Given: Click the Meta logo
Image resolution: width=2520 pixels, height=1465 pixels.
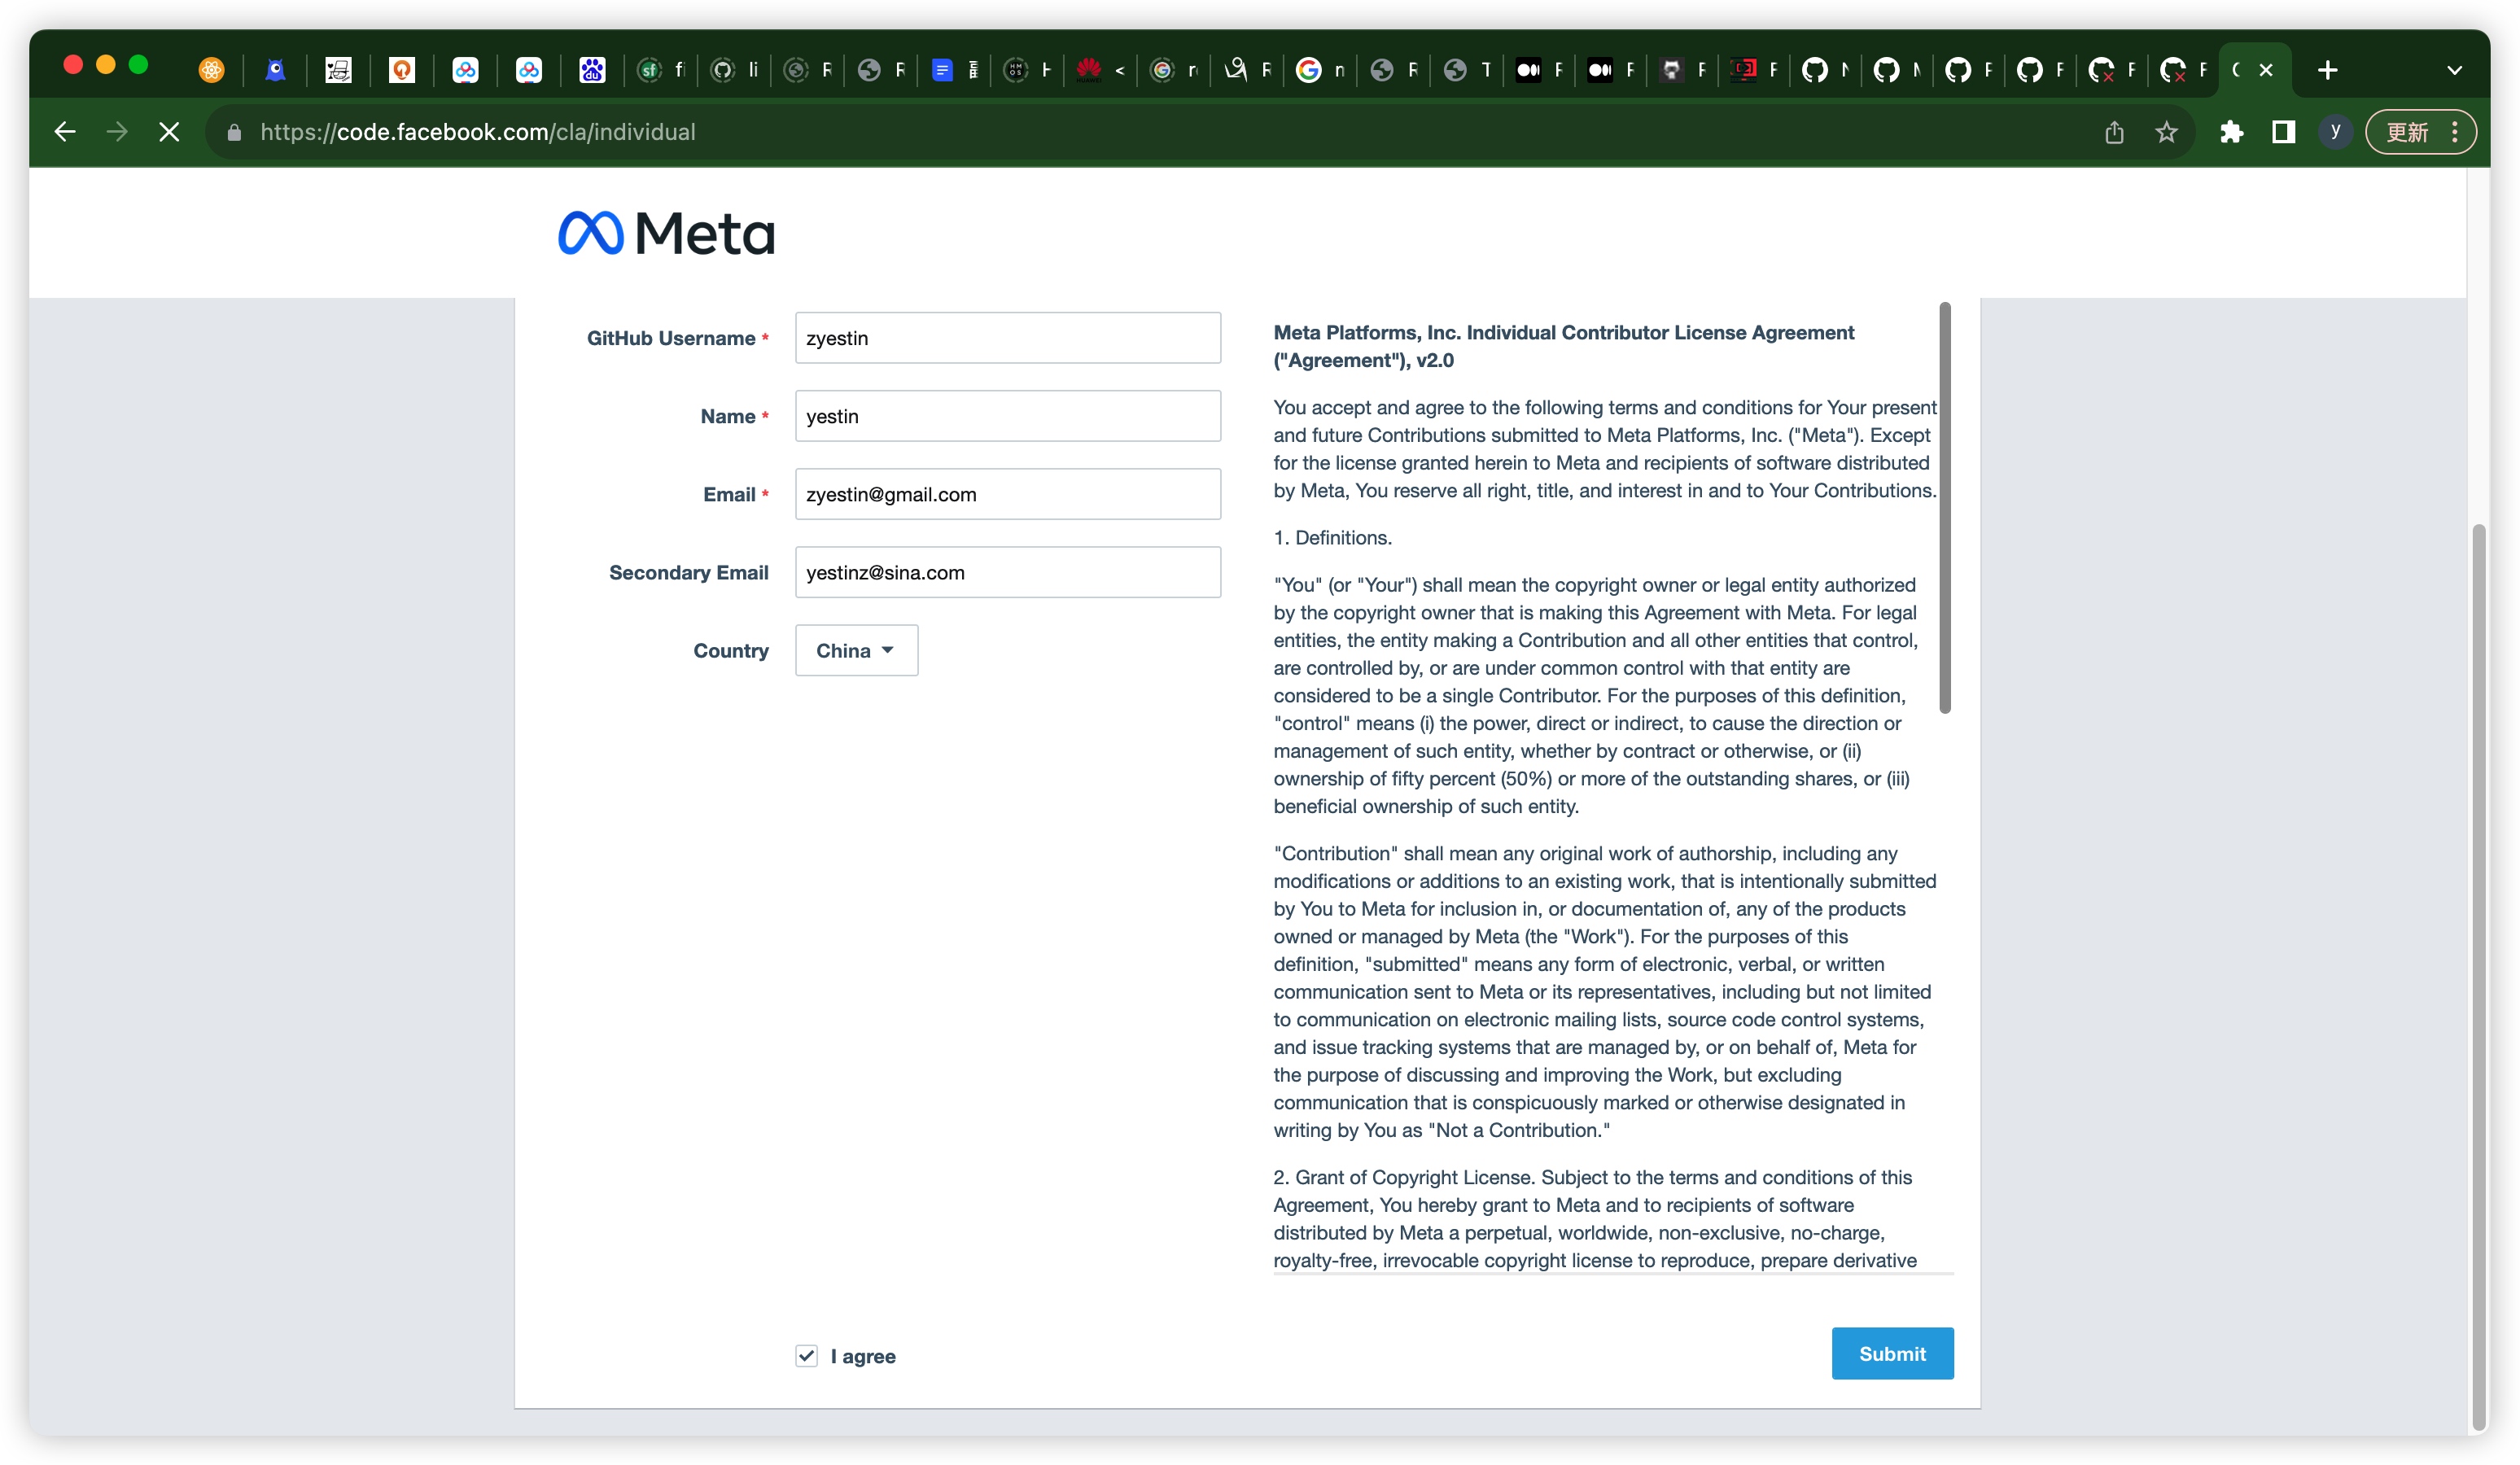Looking at the screenshot, I should click(666, 233).
